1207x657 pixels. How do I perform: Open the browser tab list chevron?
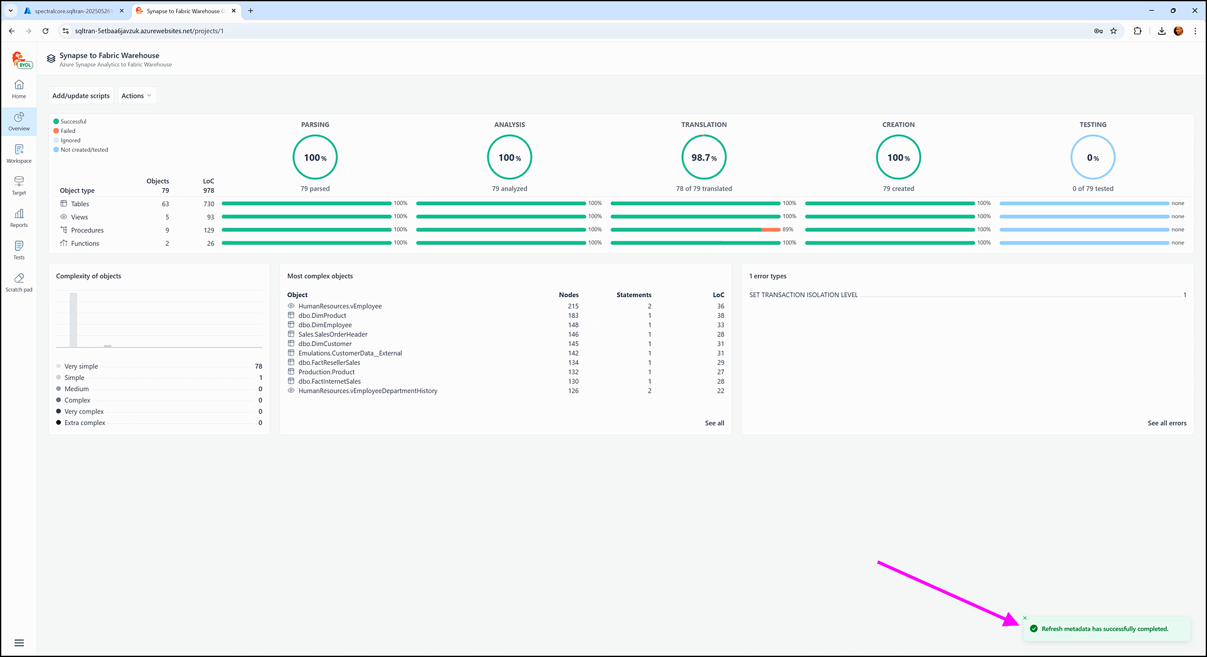click(x=11, y=11)
